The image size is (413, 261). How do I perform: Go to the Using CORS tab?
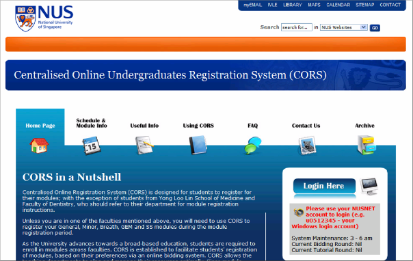tap(198, 126)
